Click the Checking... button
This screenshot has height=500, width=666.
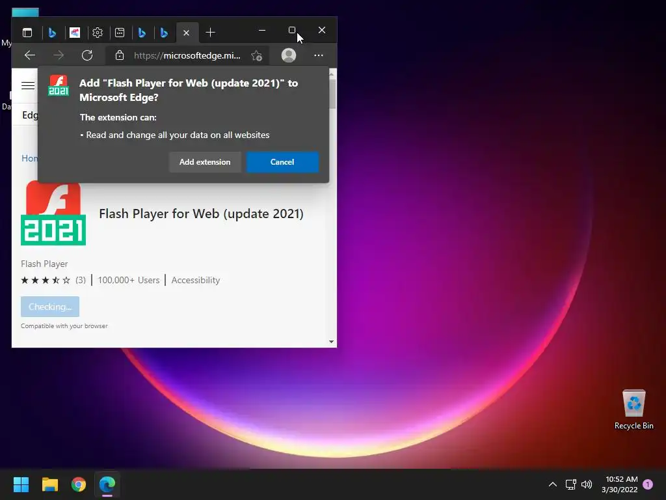coord(50,307)
